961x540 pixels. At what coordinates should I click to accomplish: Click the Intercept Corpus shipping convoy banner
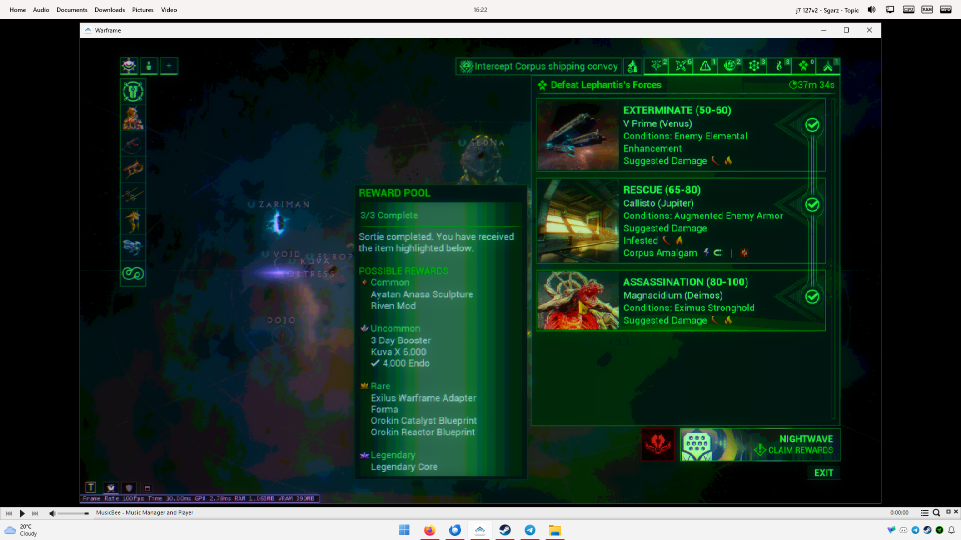tap(539, 66)
